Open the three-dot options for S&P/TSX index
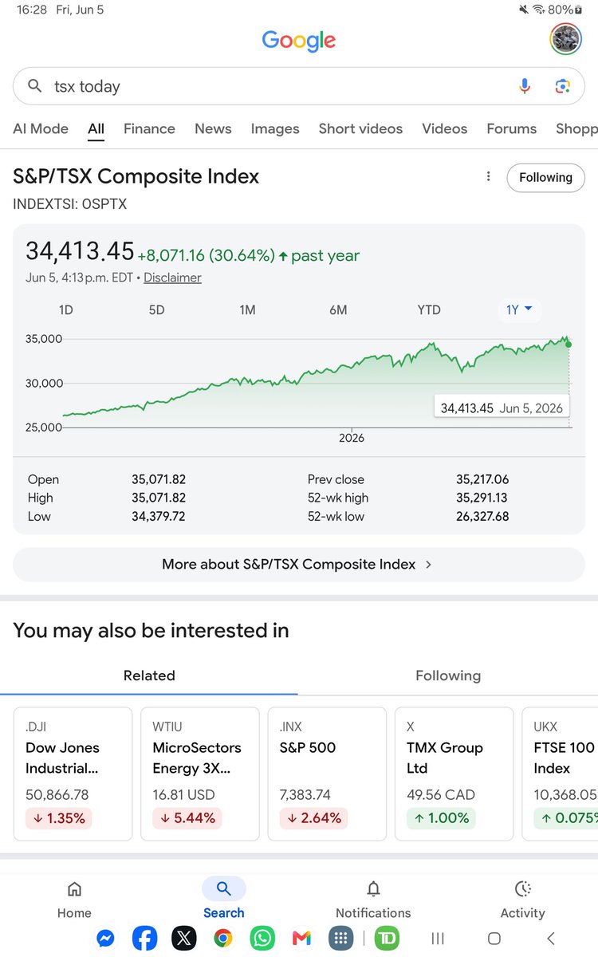 coord(488,177)
